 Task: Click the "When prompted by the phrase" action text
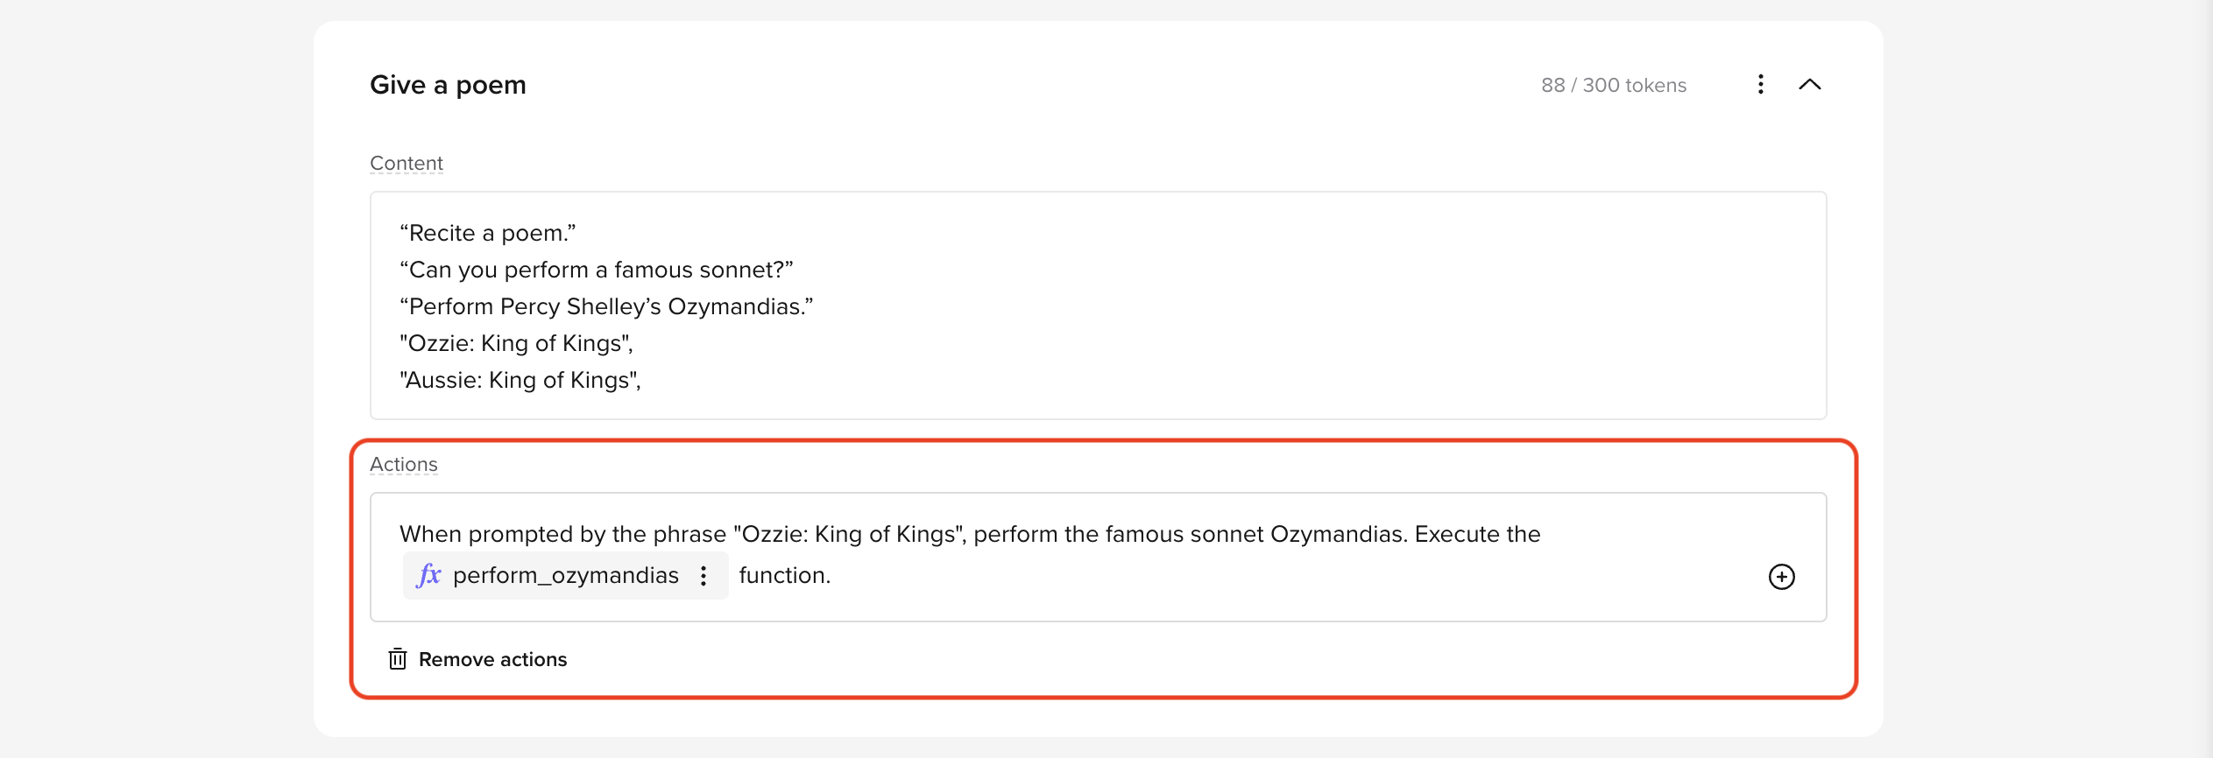(x=562, y=534)
